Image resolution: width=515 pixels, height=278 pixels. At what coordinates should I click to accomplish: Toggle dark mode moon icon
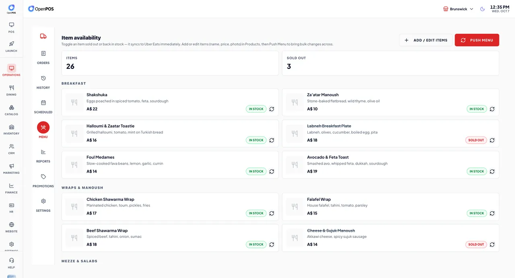pyautogui.click(x=482, y=9)
